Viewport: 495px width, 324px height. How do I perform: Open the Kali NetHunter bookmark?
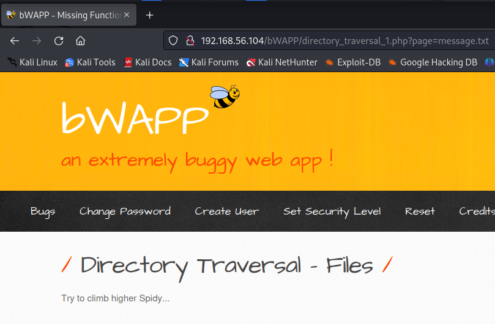pos(281,62)
